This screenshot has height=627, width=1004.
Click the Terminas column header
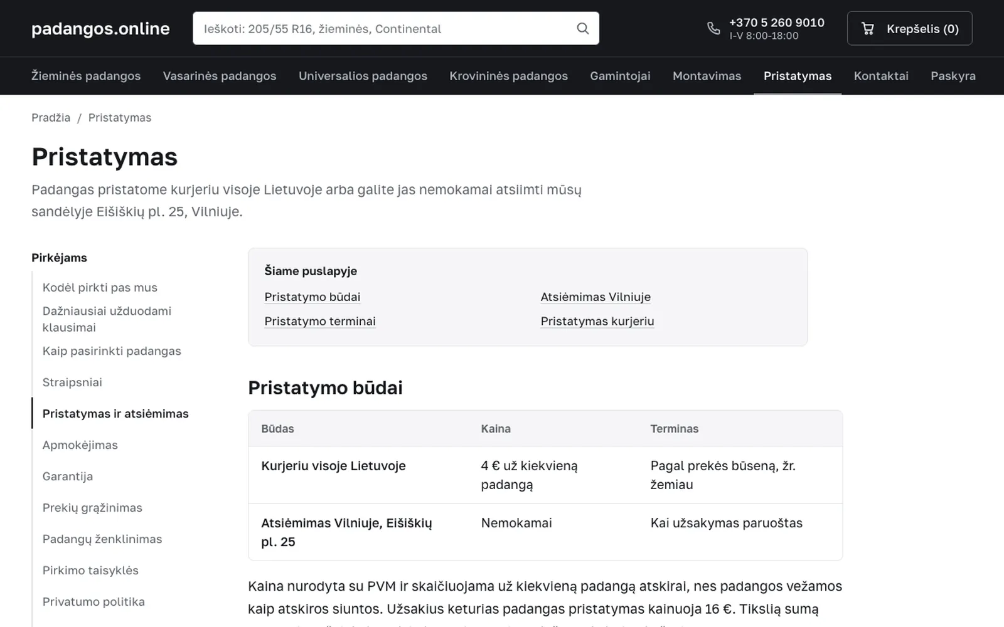click(675, 429)
